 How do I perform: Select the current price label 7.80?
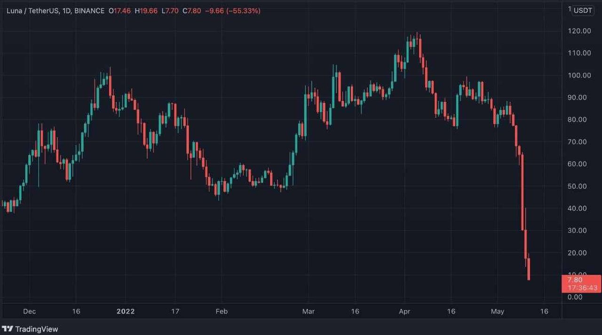575,280
